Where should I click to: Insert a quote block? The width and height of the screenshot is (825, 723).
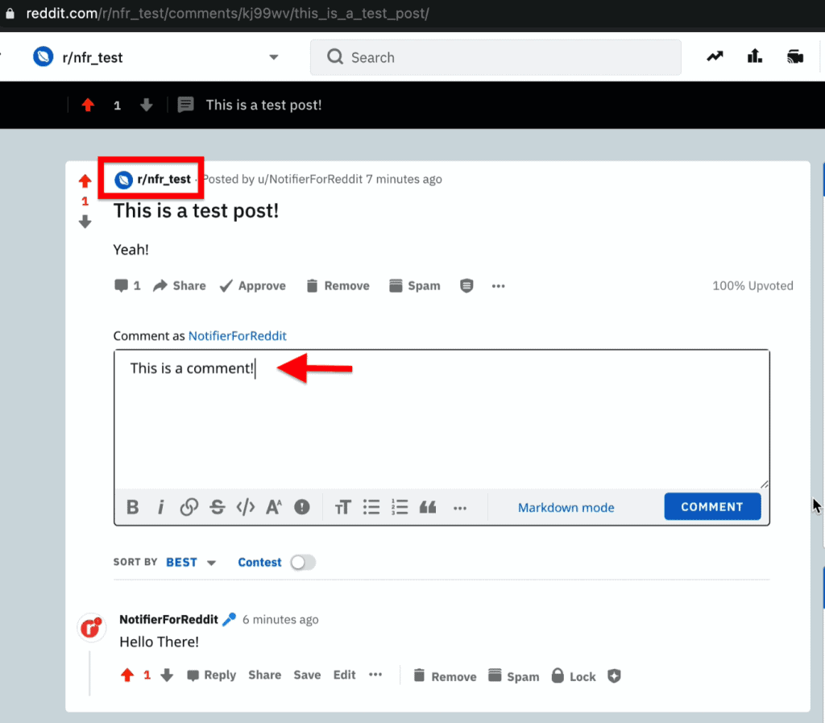click(428, 507)
